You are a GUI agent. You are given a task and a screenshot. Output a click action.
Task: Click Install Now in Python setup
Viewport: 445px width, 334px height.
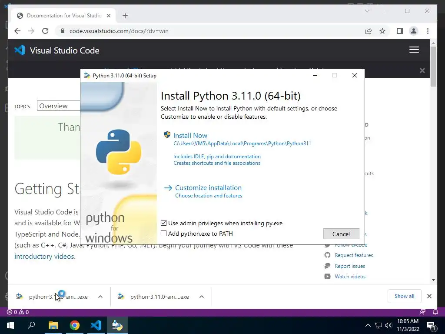point(190,136)
